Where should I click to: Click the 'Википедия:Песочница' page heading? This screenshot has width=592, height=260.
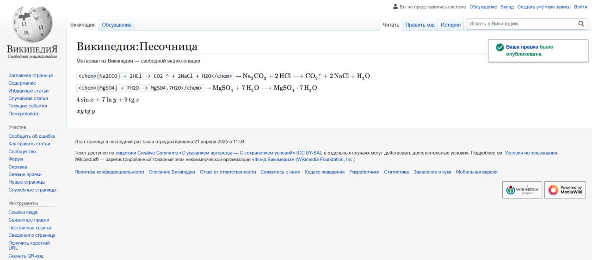pos(137,46)
